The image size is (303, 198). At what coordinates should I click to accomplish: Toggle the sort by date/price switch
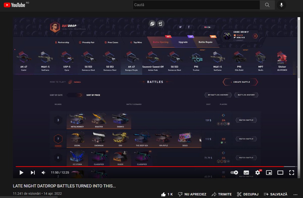pyautogui.click(x=74, y=95)
